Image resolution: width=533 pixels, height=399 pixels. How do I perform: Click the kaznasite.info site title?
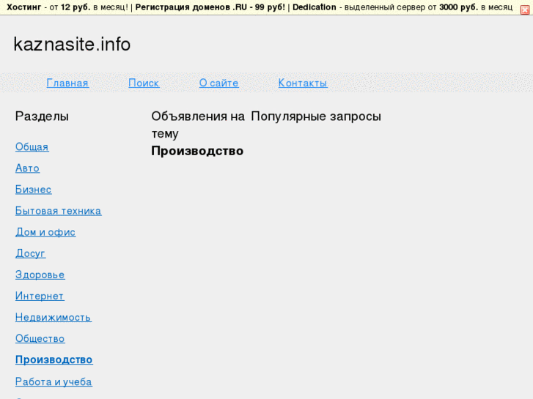[72, 44]
